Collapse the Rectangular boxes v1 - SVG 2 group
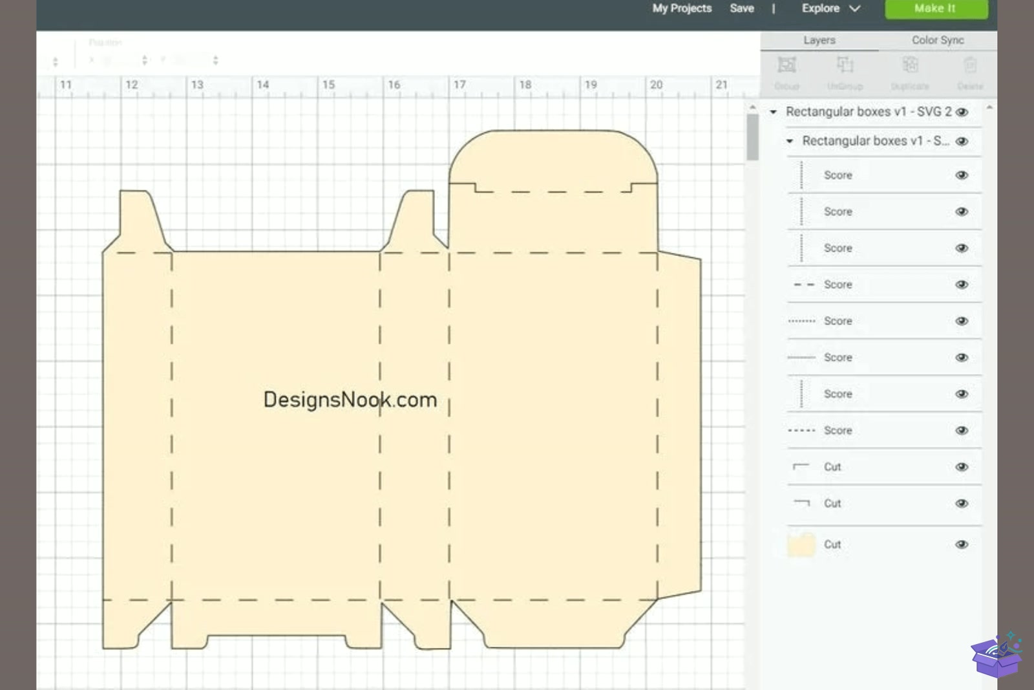 pyautogui.click(x=773, y=112)
